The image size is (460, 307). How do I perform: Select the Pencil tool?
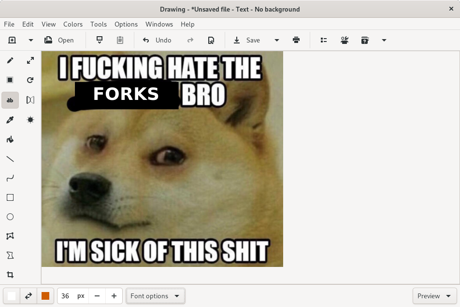(10, 60)
